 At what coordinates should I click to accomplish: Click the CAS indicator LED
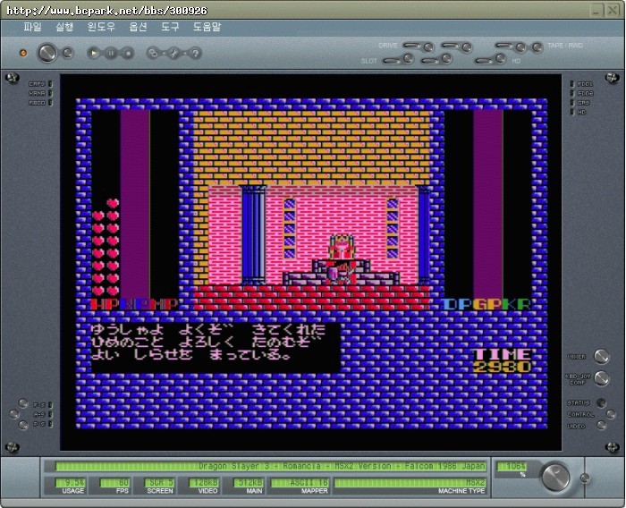click(x=572, y=103)
